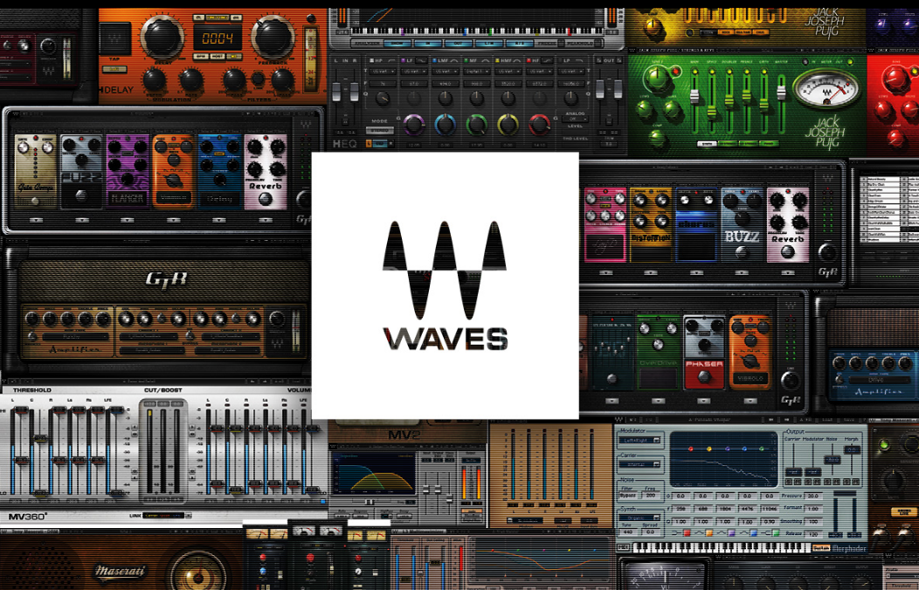Select the blue Delay pedal

(x=219, y=171)
